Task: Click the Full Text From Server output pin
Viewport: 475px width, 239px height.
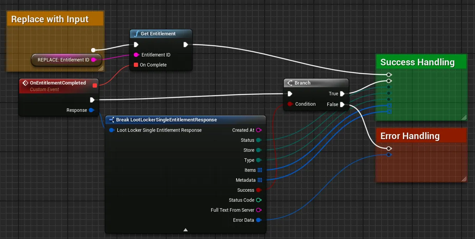Action: coord(259,210)
